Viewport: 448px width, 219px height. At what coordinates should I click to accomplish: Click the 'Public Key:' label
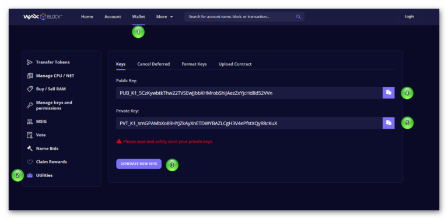[127, 81]
